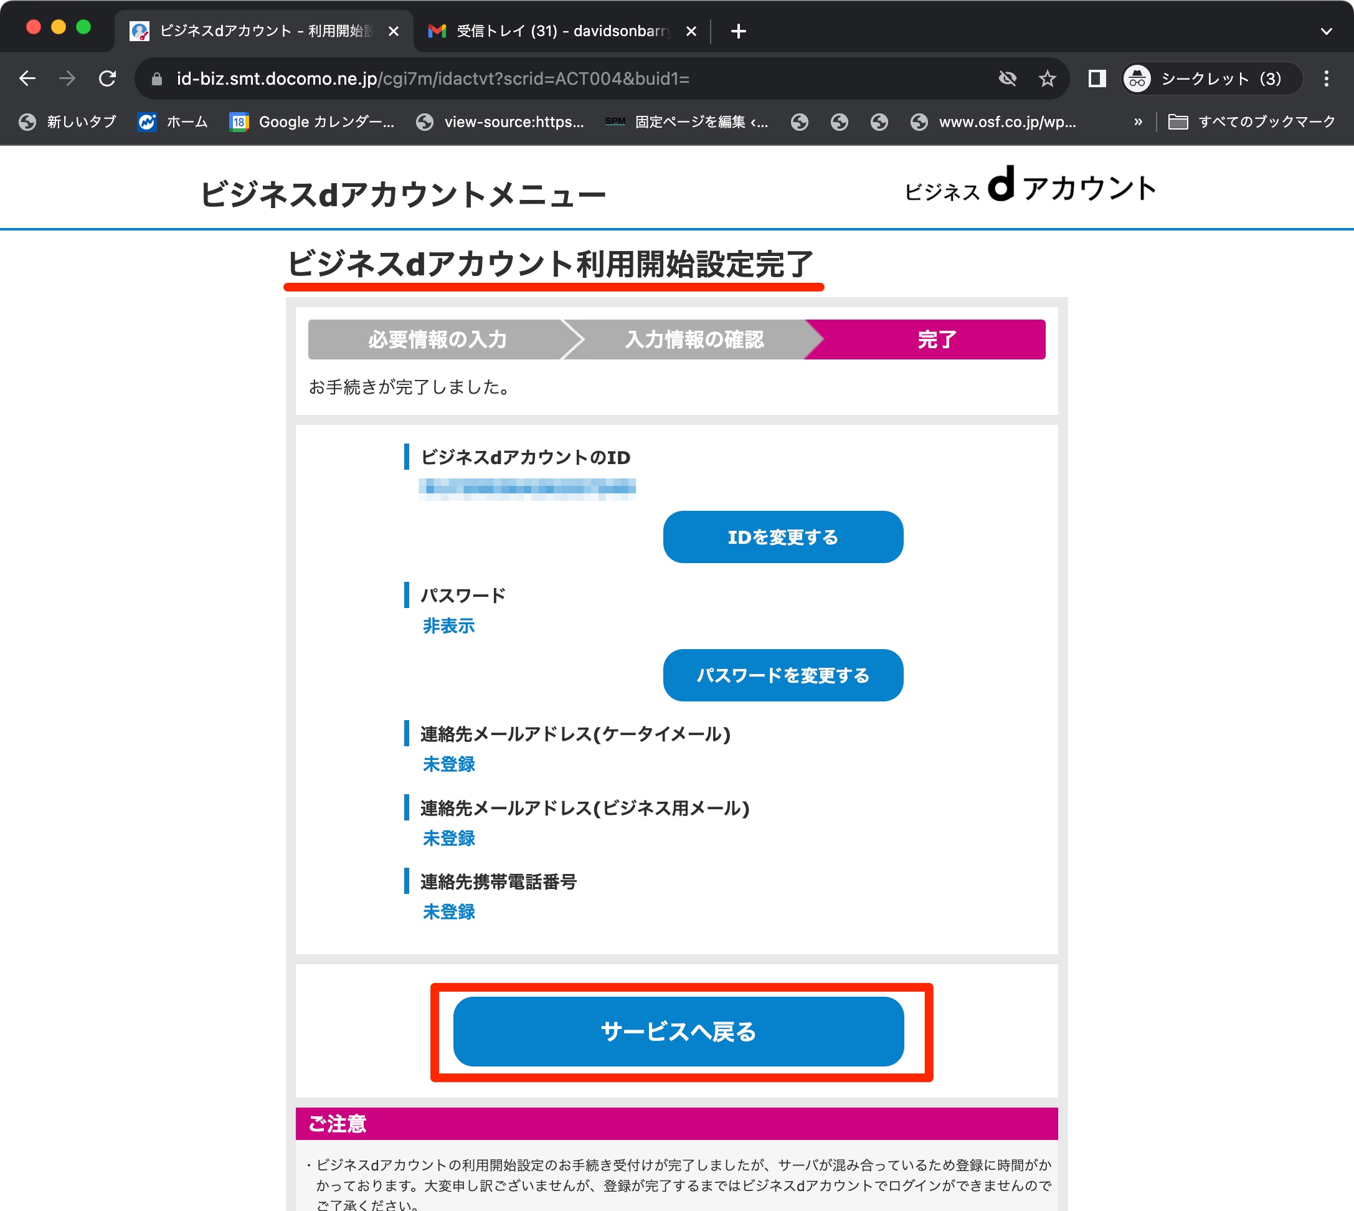The image size is (1354, 1211).
Task: Click the browser forward arrow
Action: click(67, 78)
